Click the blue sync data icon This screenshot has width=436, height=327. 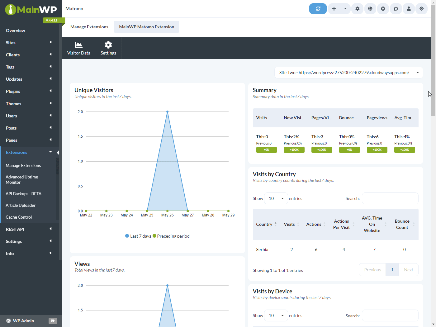click(318, 9)
